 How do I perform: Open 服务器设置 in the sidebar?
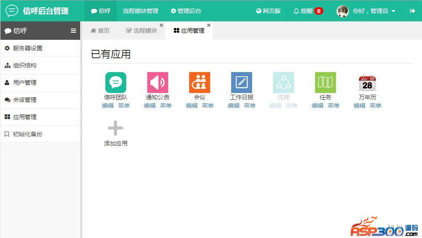pyautogui.click(x=40, y=48)
